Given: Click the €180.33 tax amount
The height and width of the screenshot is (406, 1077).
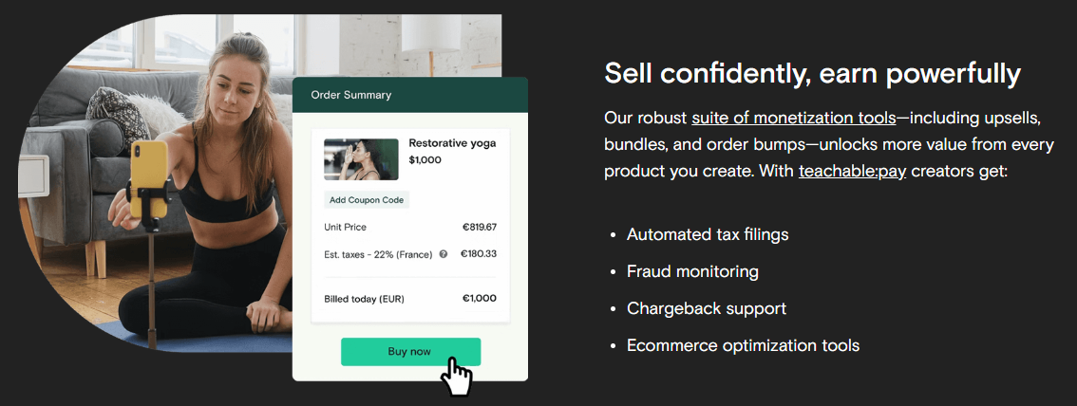Looking at the screenshot, I should click(479, 254).
